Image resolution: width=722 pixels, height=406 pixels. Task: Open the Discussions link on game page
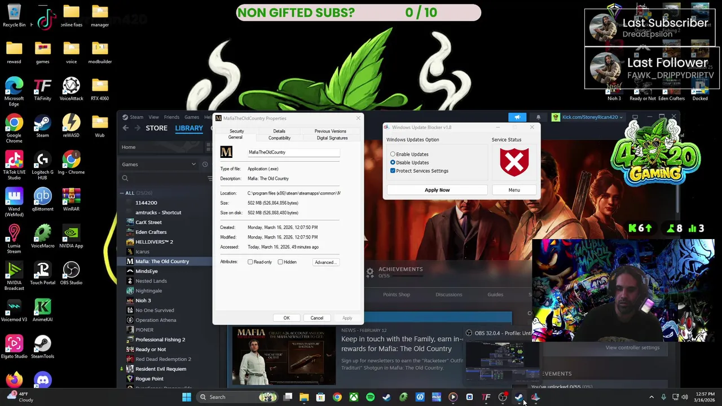point(449,294)
